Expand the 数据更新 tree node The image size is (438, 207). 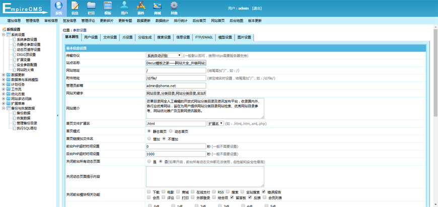[x=4, y=75]
